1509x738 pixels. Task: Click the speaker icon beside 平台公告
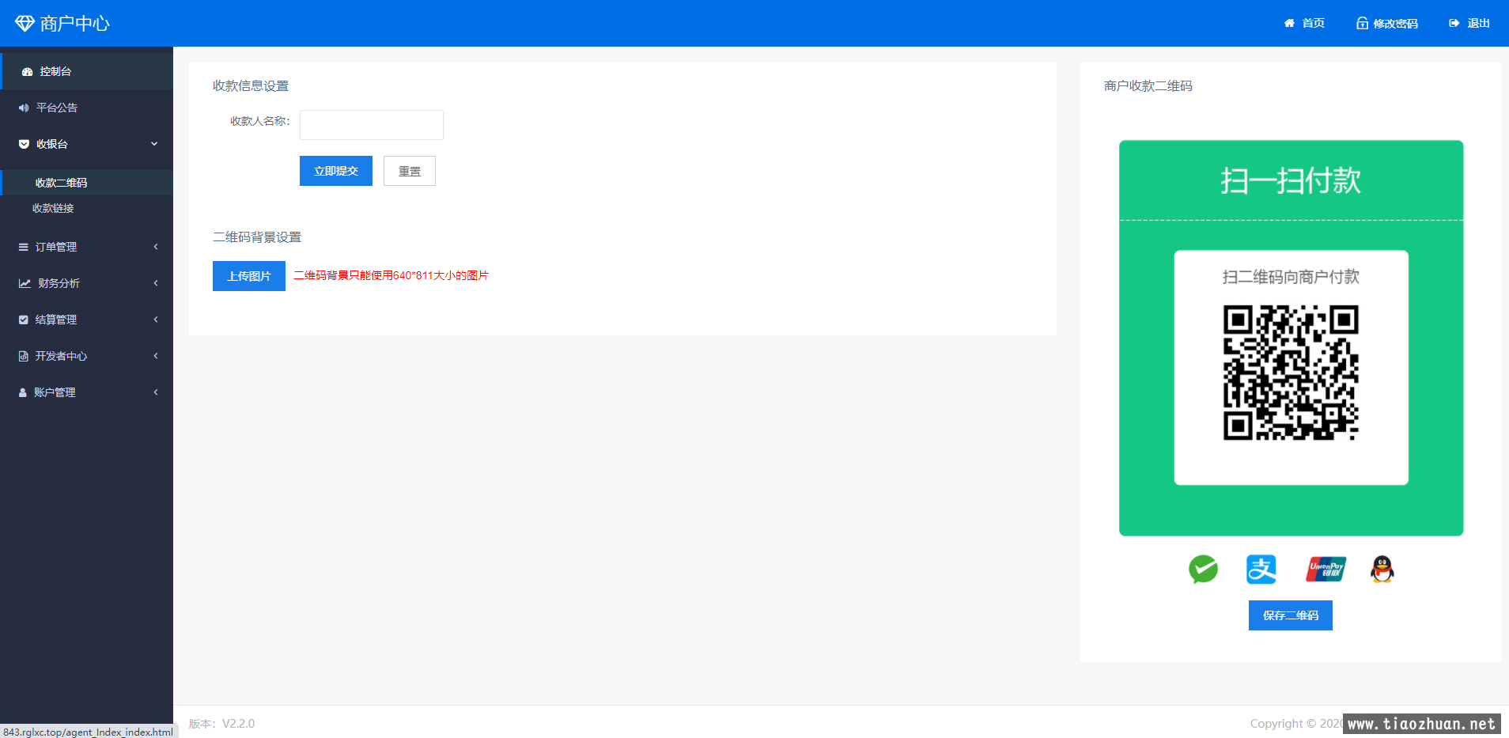click(24, 108)
